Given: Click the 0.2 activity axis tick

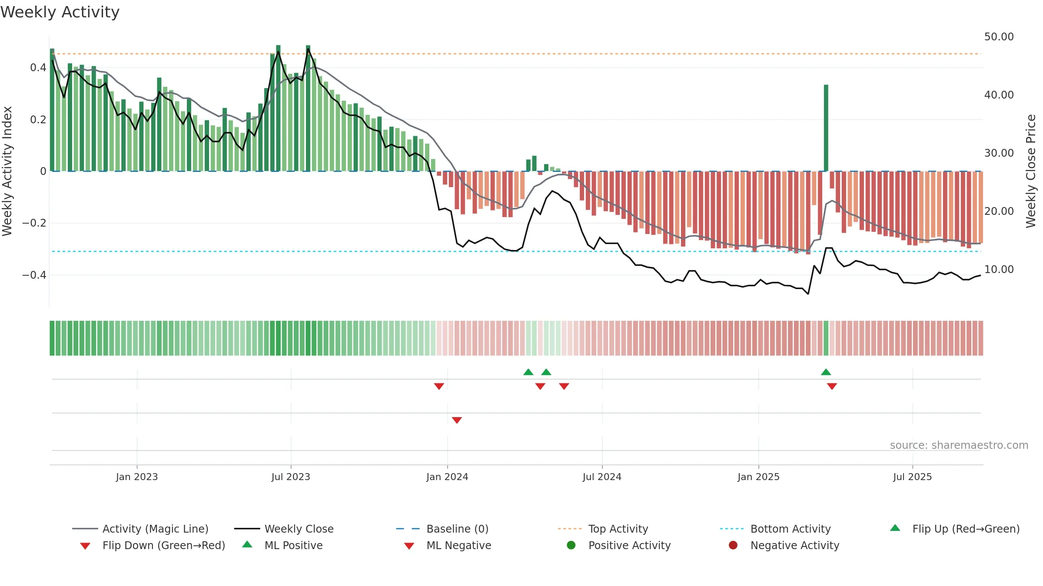Looking at the screenshot, I should click(38, 120).
